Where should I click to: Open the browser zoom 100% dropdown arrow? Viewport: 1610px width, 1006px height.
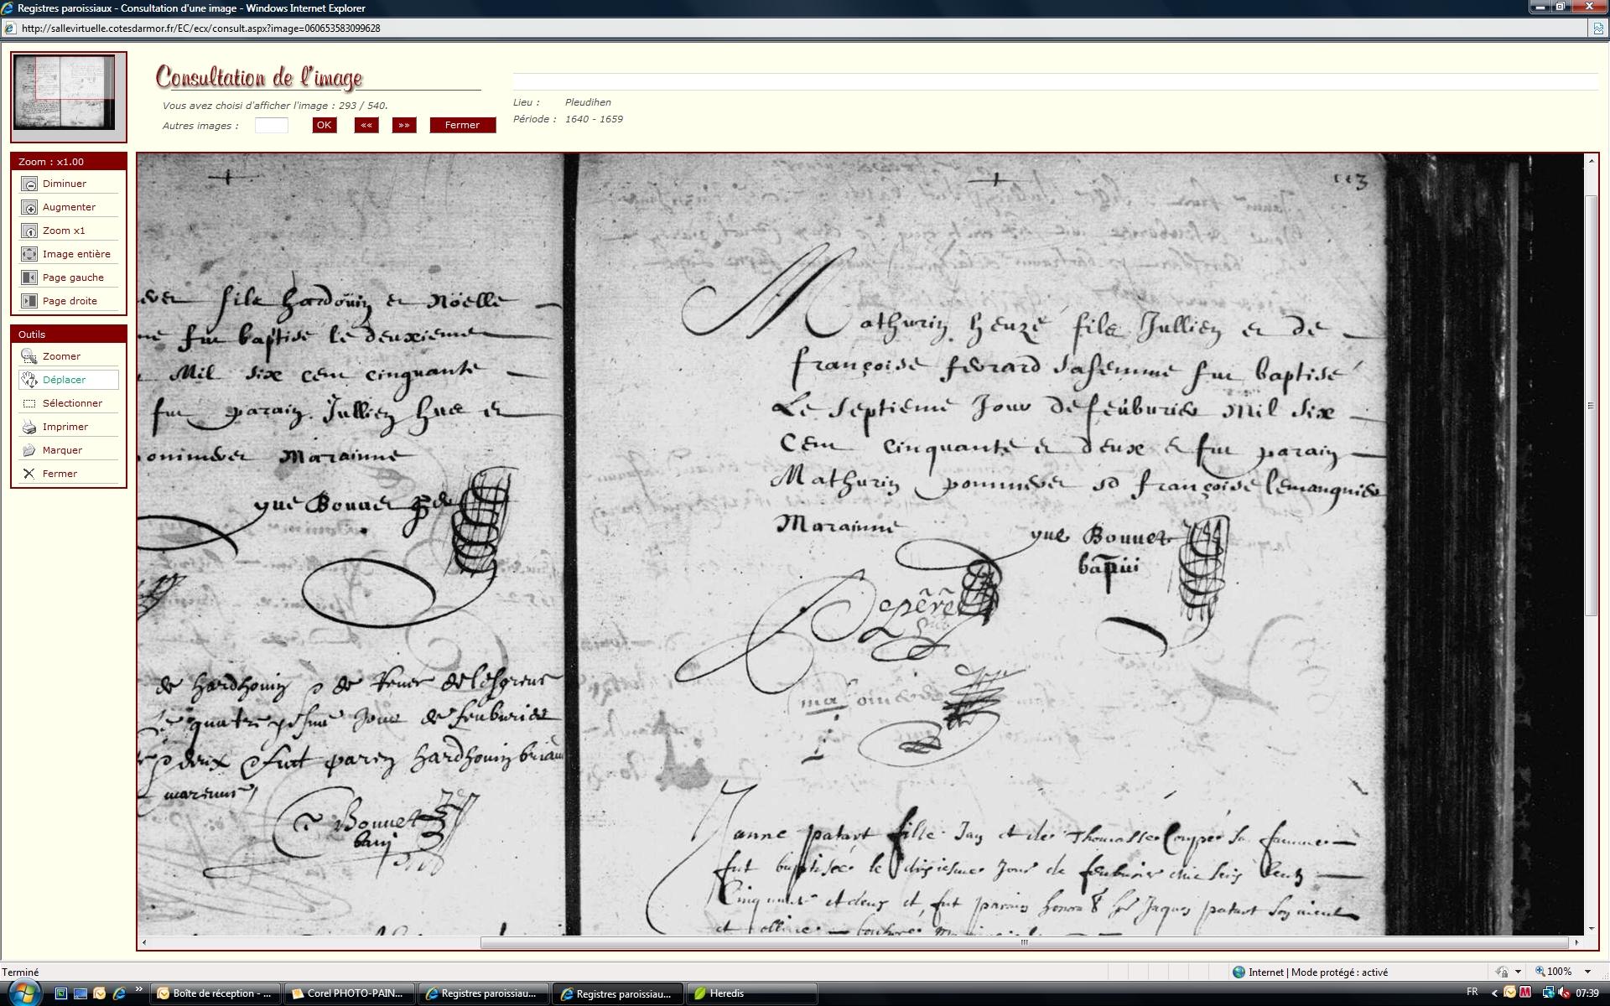coord(1587,972)
